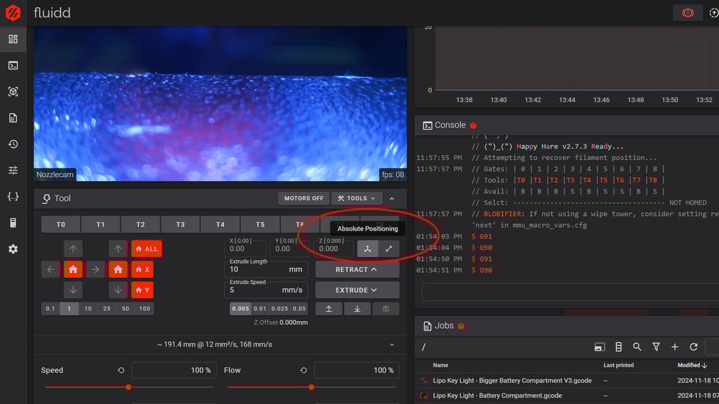
Task: Click the HOME ALL button
Action: click(x=147, y=249)
